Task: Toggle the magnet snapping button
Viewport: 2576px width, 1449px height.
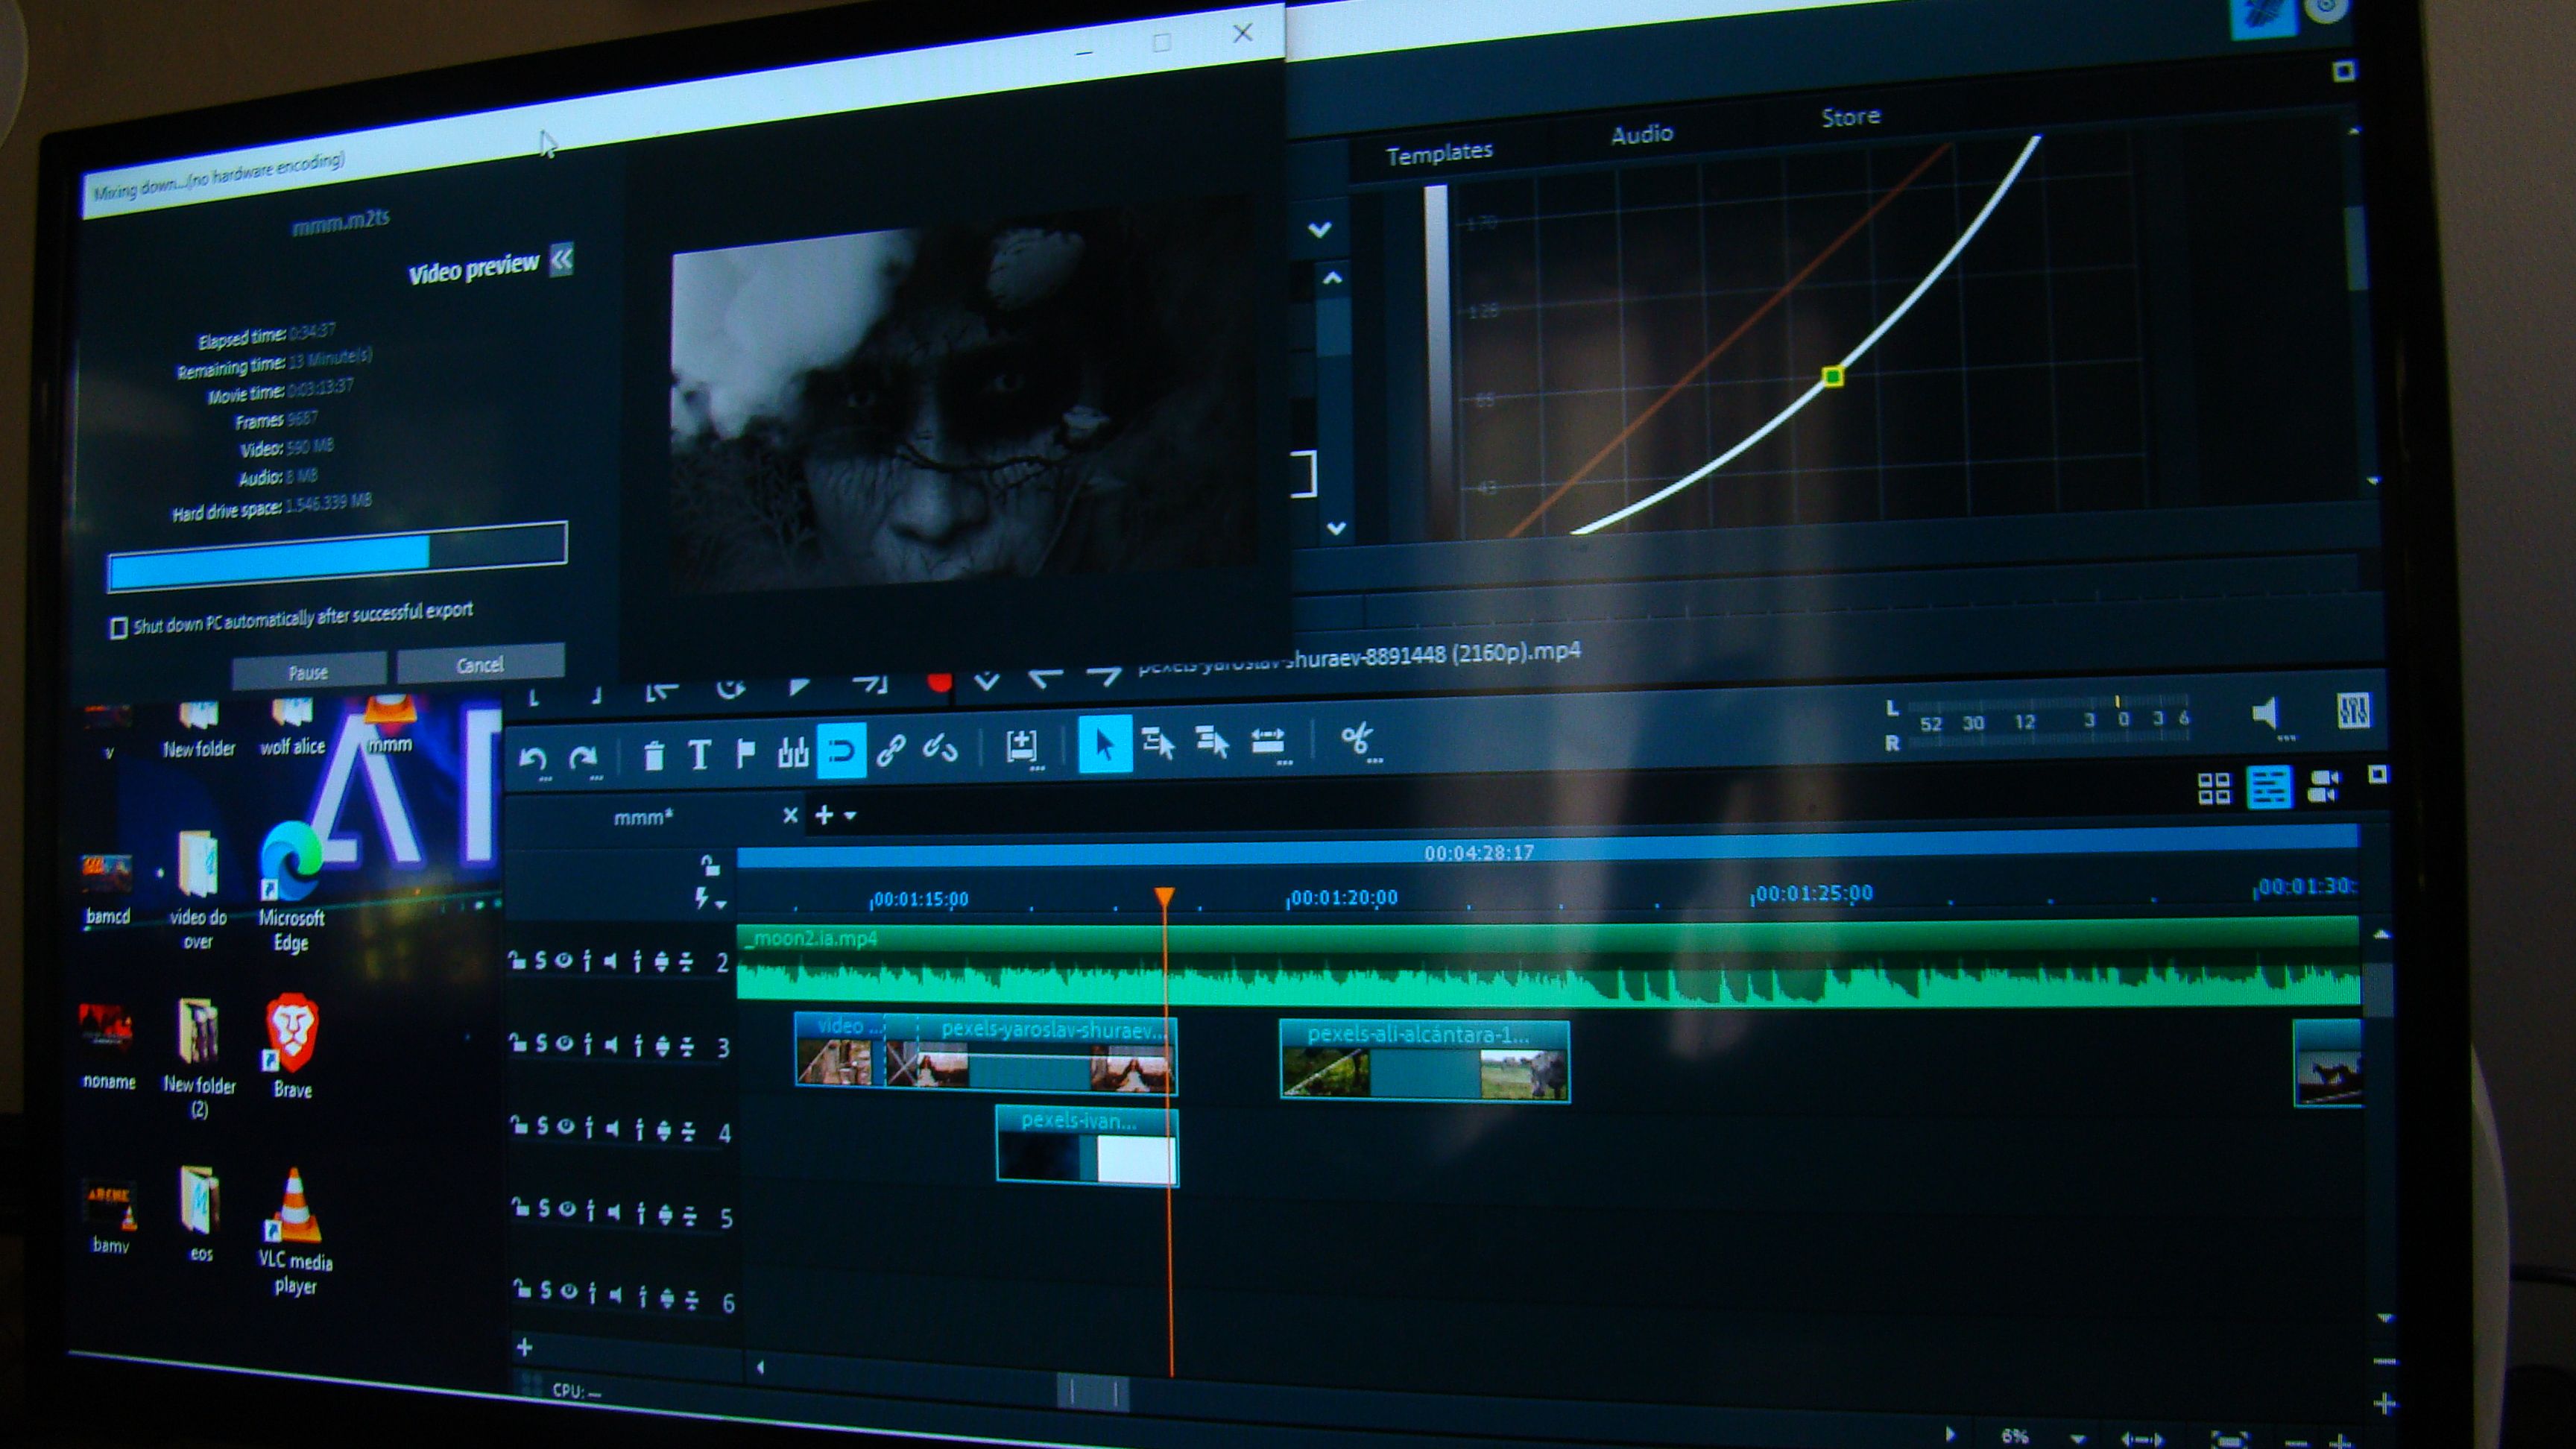Action: tap(841, 750)
